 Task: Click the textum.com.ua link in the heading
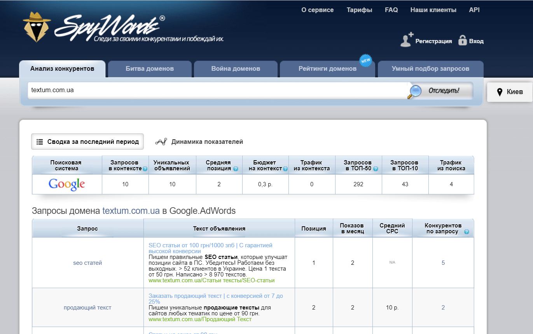click(x=131, y=211)
